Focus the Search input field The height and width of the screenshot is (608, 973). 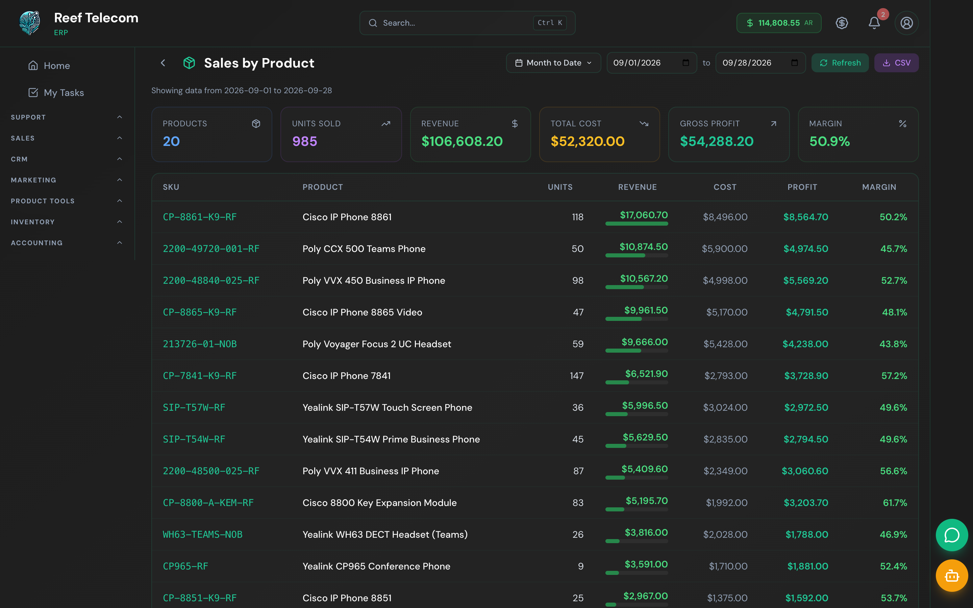(467, 23)
